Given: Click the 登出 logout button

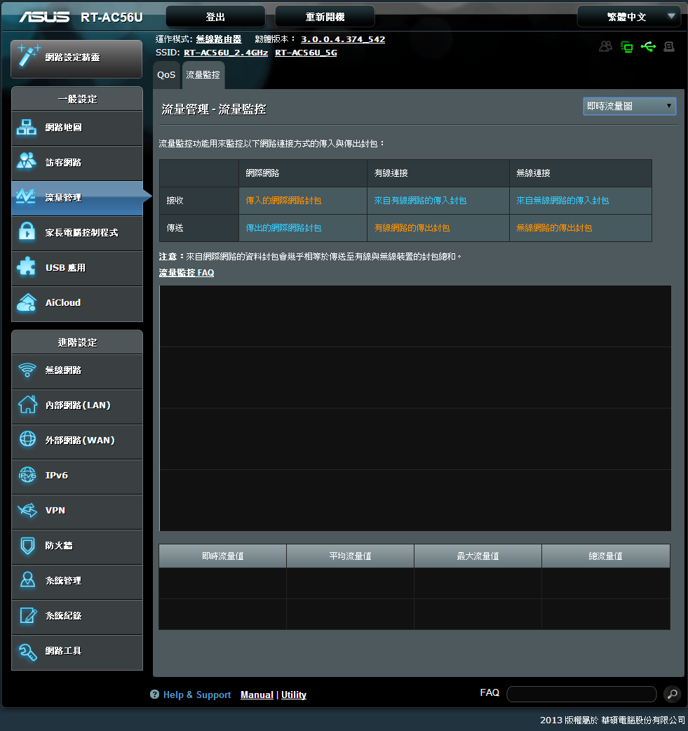Looking at the screenshot, I should click(215, 17).
